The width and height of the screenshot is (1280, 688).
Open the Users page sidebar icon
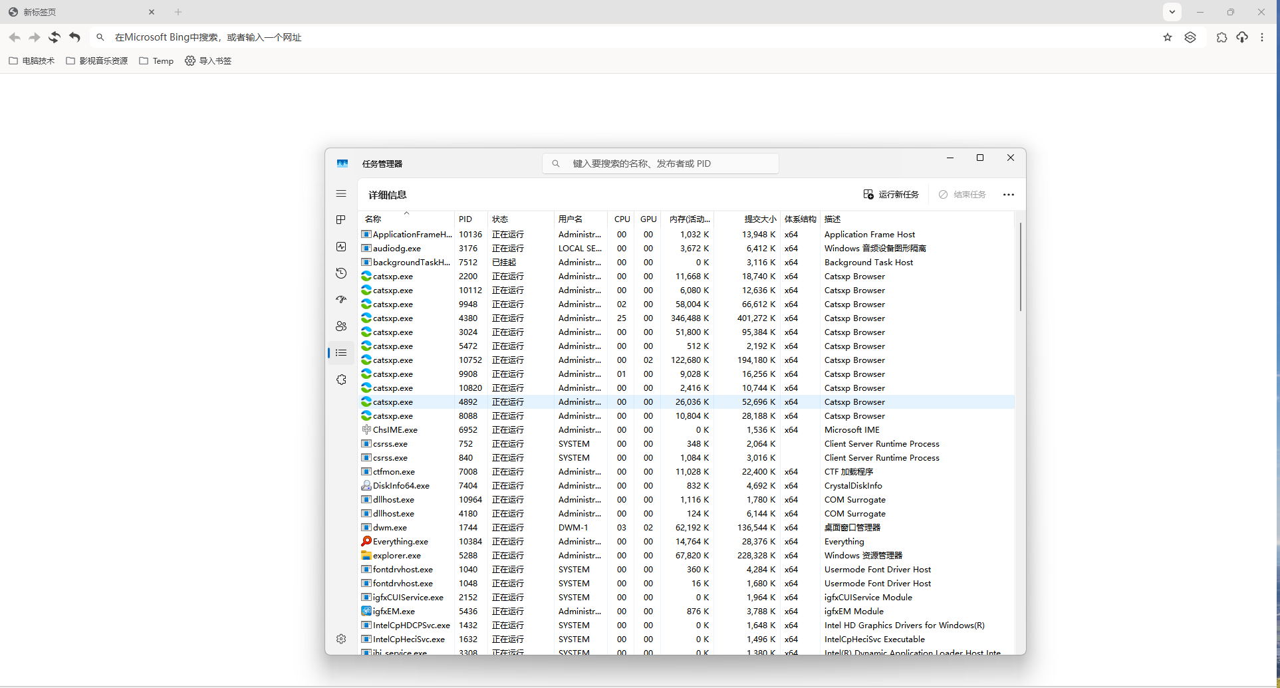[341, 326]
